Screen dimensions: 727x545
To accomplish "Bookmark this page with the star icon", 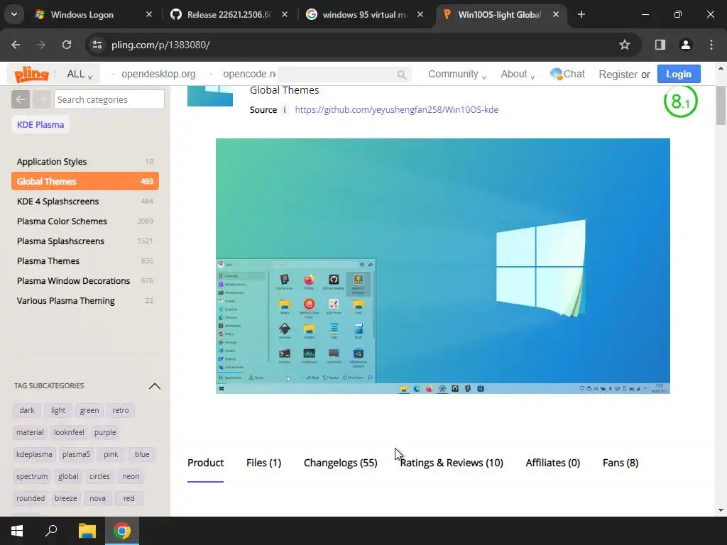I will [625, 45].
